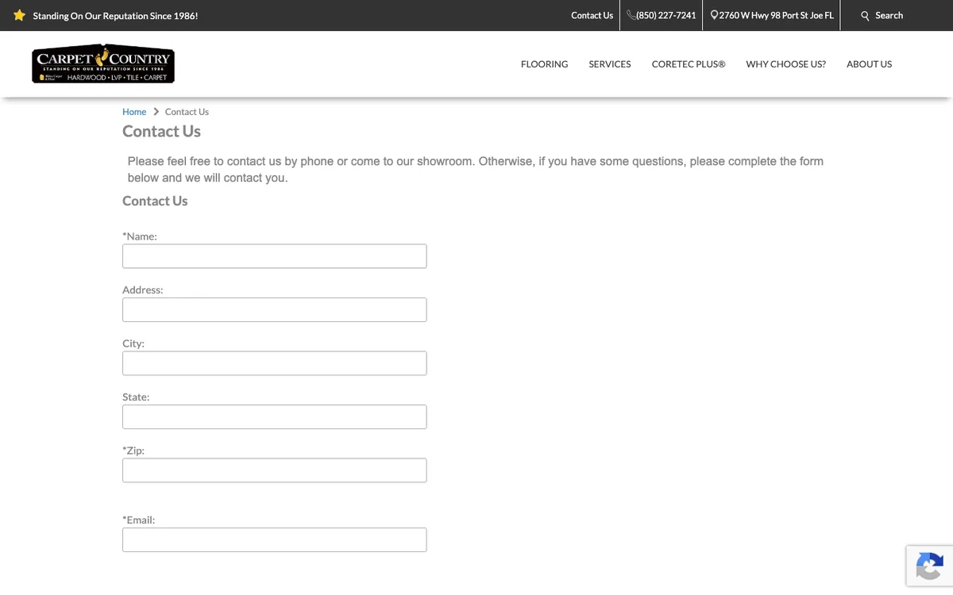Click the '*Email:' field label
The width and height of the screenshot is (953, 595).
tap(139, 520)
